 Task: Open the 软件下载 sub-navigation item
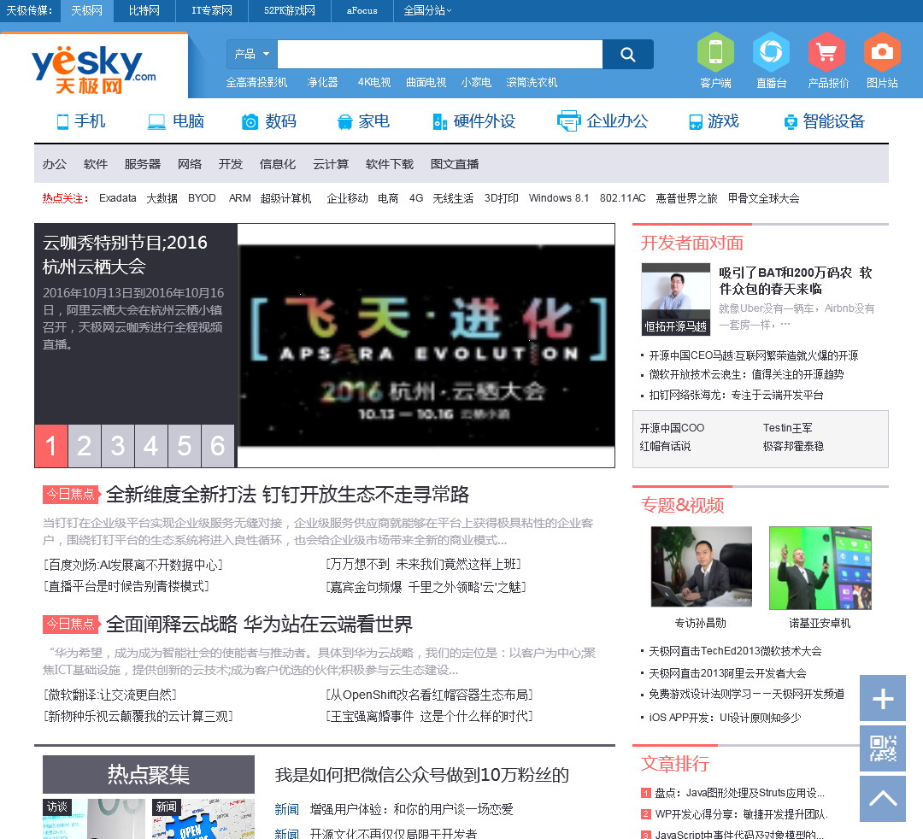click(x=389, y=164)
